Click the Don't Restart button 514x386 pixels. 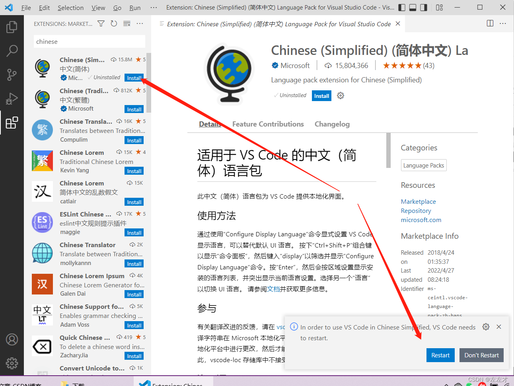[x=481, y=355]
